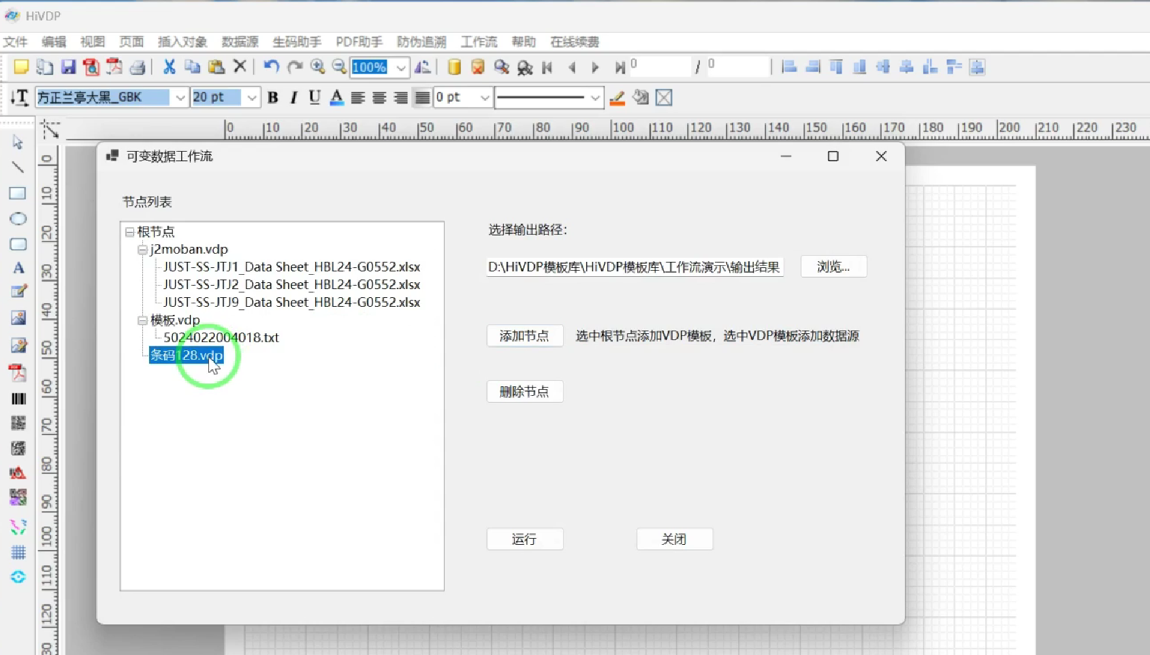Click the font color 'A' swatch
The image size is (1150, 655).
coord(336,98)
